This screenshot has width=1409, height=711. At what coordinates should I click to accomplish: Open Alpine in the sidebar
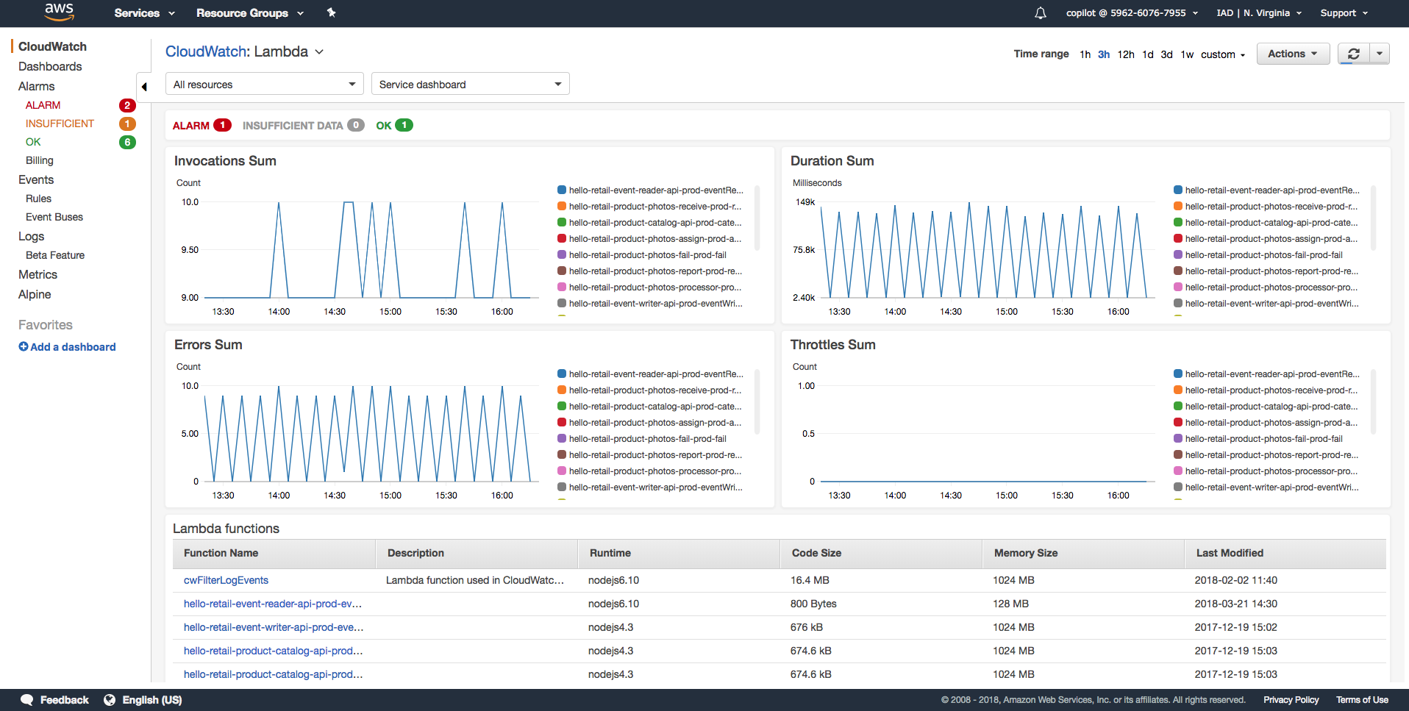pos(35,294)
